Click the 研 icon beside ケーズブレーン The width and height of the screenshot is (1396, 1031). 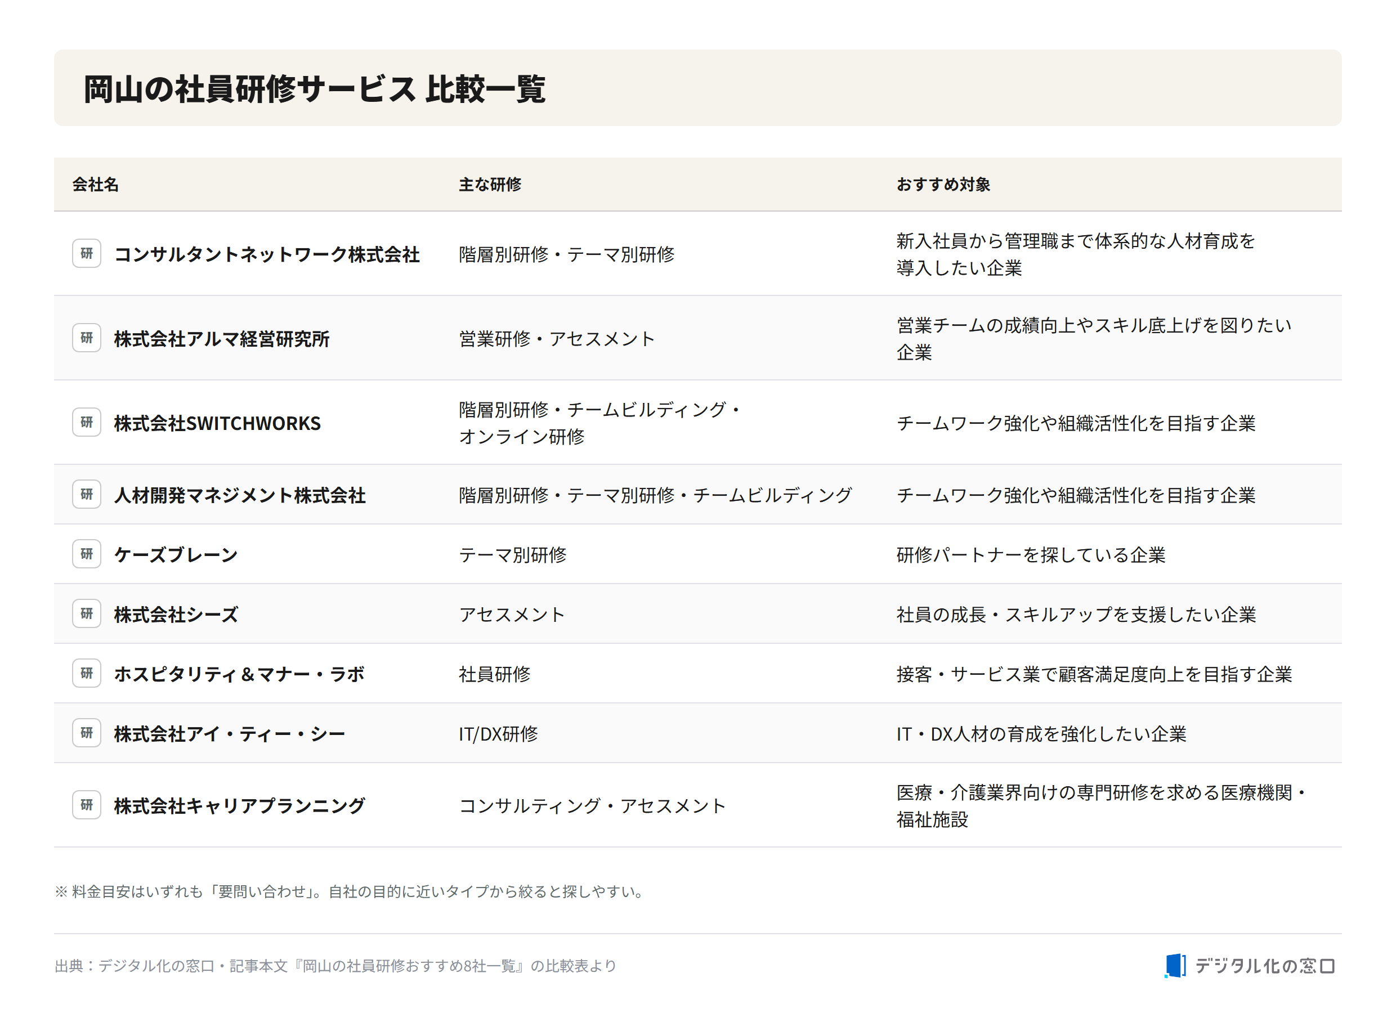(x=87, y=554)
